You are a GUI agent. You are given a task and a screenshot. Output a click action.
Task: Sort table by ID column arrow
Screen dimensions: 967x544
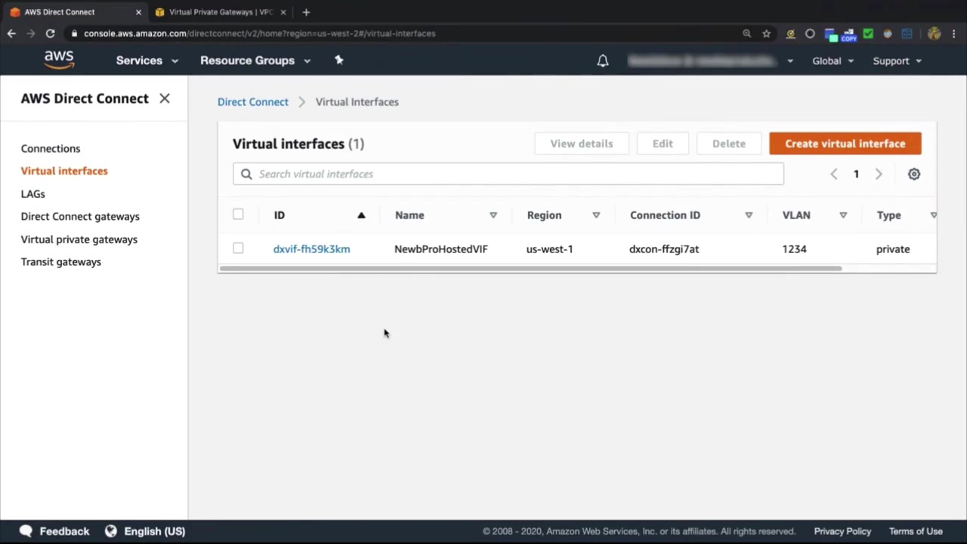(x=361, y=215)
